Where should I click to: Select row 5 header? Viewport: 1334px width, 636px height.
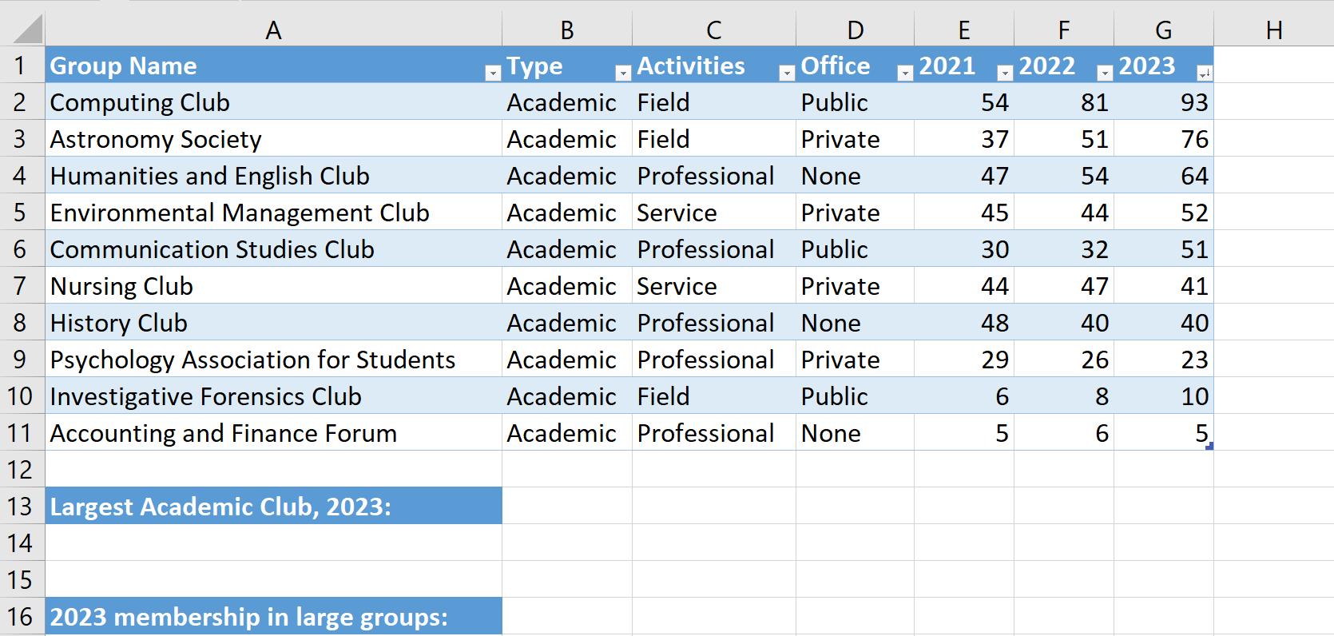click(x=22, y=213)
